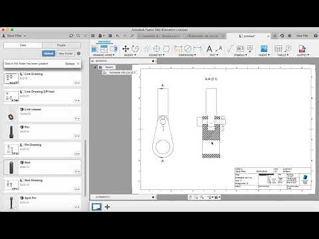Open the Modify dropdown menu
The image size is (319, 239).
pos(130,55)
